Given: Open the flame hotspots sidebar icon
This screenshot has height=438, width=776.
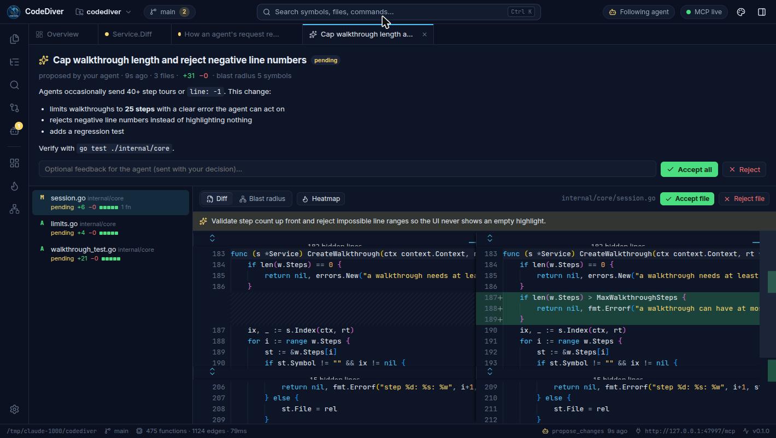Looking at the screenshot, I should pyautogui.click(x=14, y=186).
